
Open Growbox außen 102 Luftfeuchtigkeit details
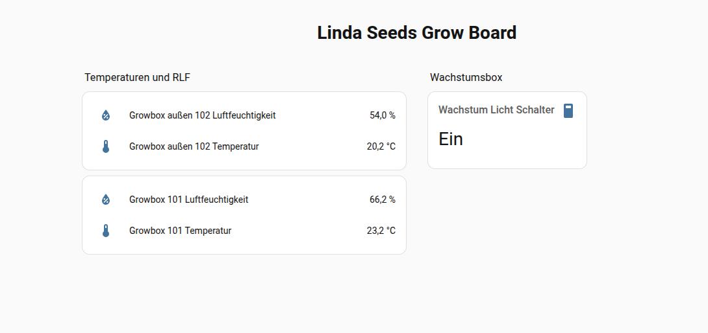point(202,115)
